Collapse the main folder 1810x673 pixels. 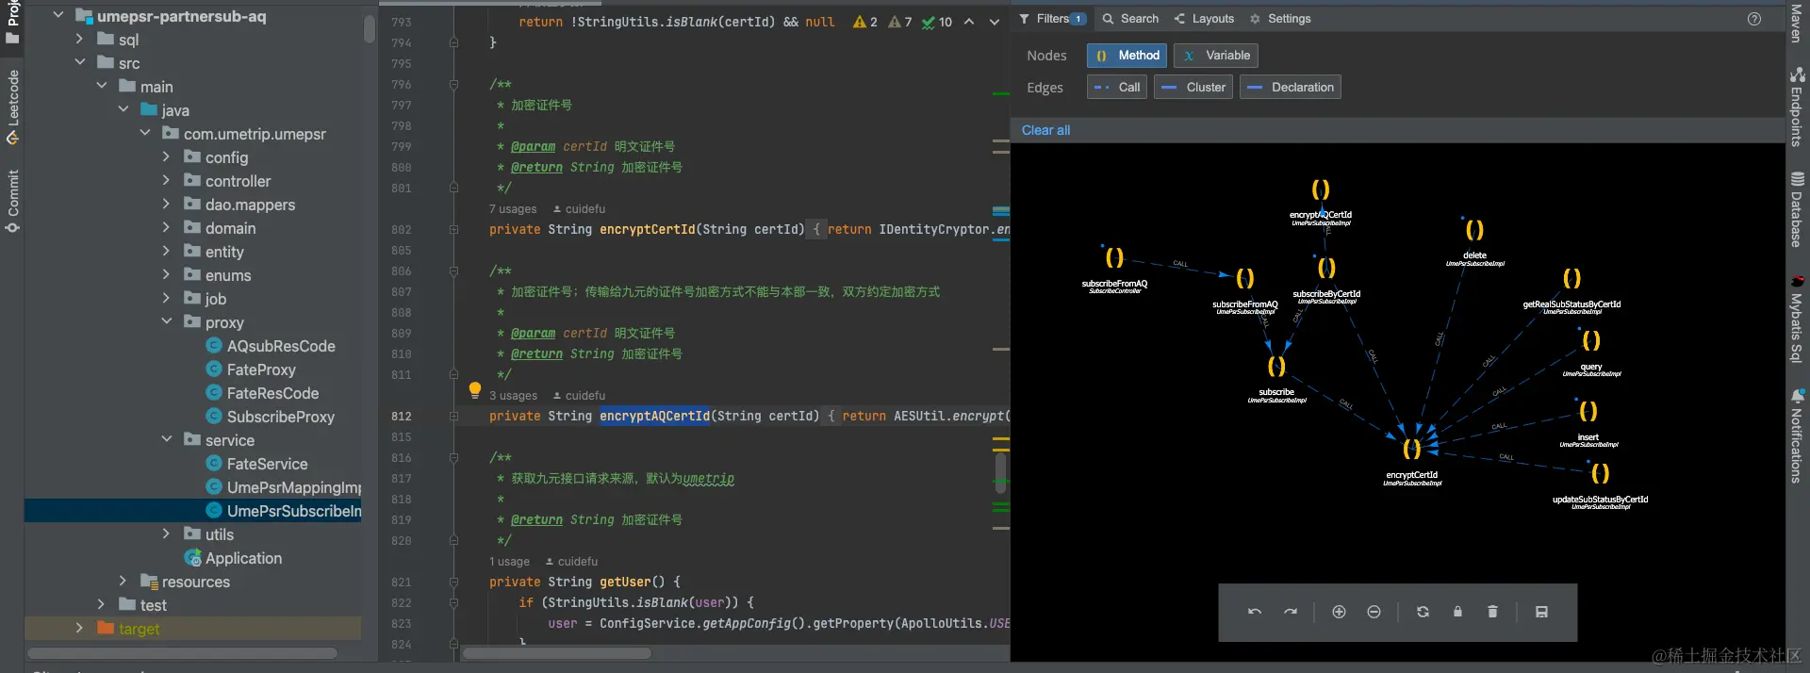coord(101,86)
